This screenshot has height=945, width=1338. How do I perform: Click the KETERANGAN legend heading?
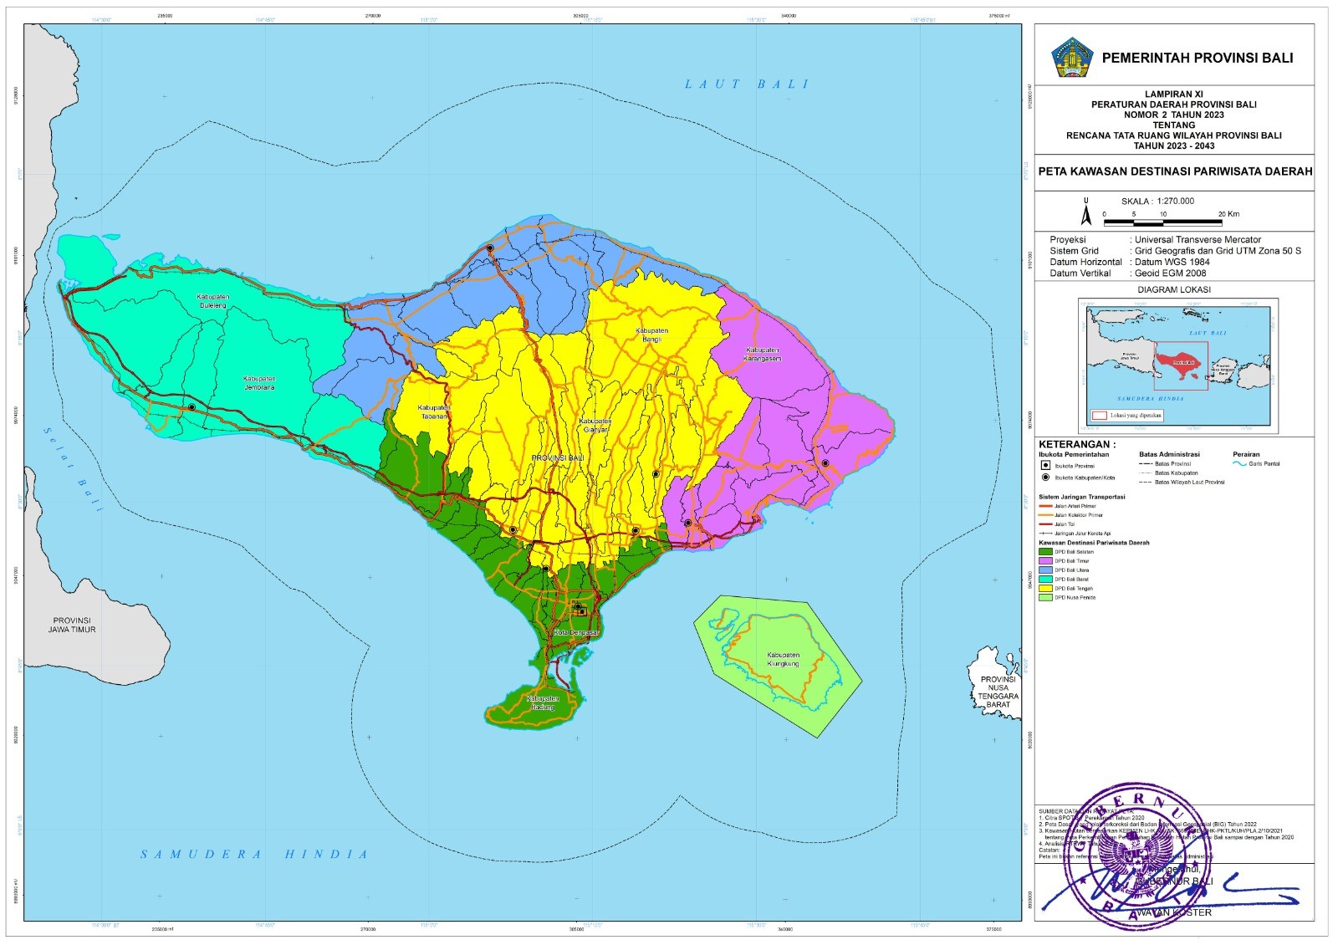[1077, 445]
